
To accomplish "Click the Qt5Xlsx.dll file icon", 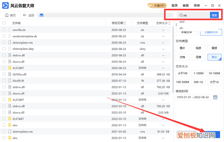I will (10, 74).
